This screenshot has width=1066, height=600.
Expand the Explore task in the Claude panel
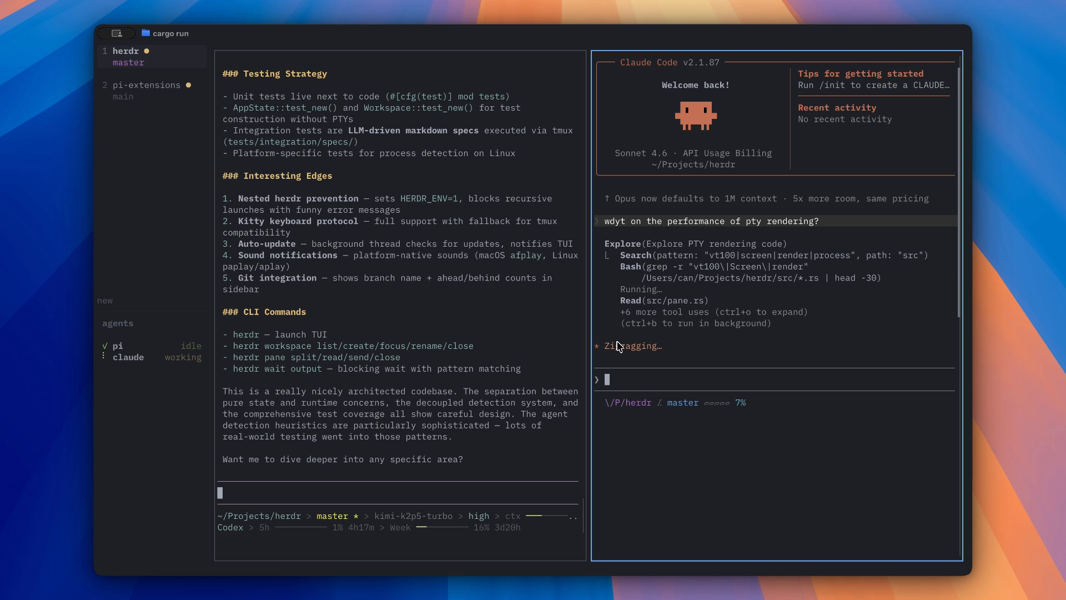pyautogui.click(x=622, y=244)
